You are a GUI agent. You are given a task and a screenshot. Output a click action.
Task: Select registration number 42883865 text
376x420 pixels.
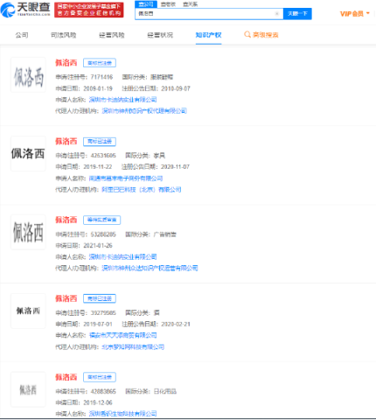point(103,391)
